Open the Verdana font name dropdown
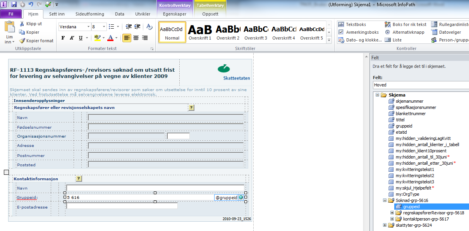The width and height of the screenshot is (469, 231). pyautogui.click(x=88, y=27)
